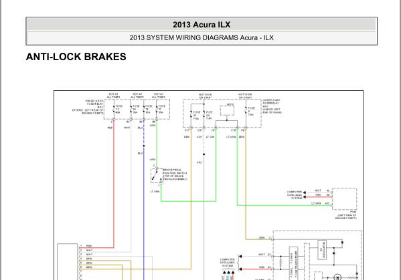The image size is (401, 280).
Task: Select the "2013 SYSTEM WIRING DIAGRAMS Acura - ILX" subtitle
Action: click(x=202, y=38)
